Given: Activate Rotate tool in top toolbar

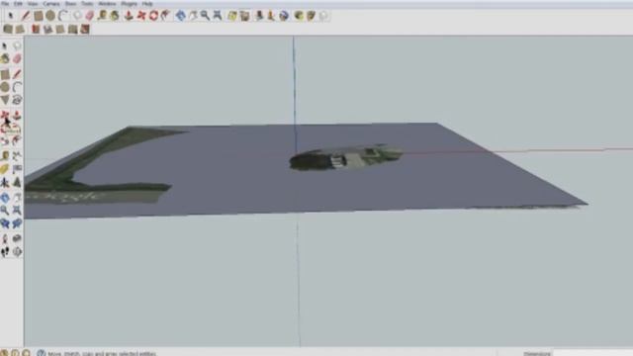Looking at the screenshot, I should tap(153, 16).
